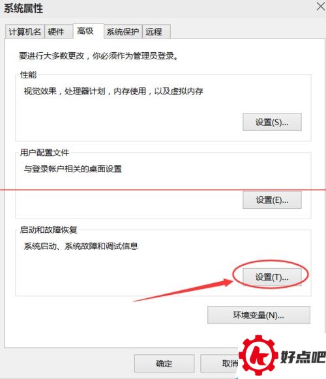Confirm with the 确定 button
Viewport: 326px width, 379px height.
(x=164, y=363)
